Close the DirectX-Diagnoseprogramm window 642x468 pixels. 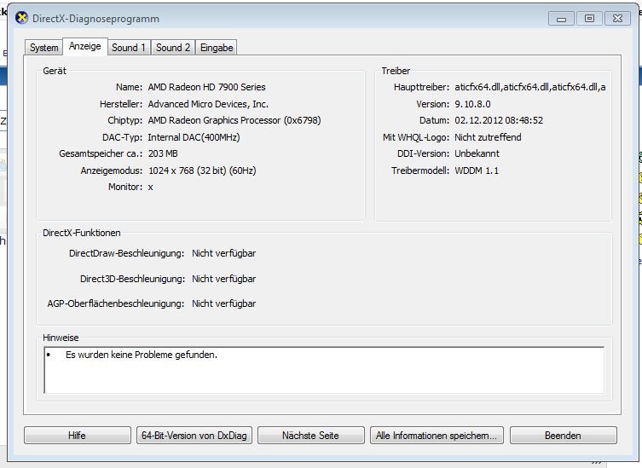click(x=617, y=19)
